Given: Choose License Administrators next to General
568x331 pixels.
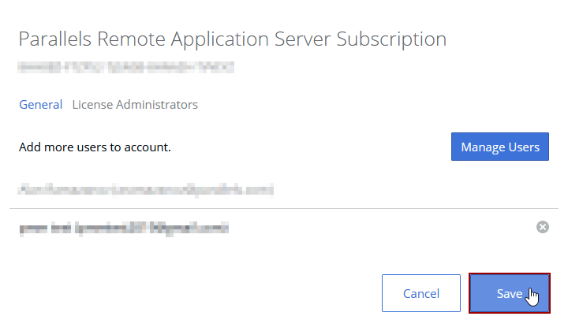Looking at the screenshot, I should click(x=135, y=104).
